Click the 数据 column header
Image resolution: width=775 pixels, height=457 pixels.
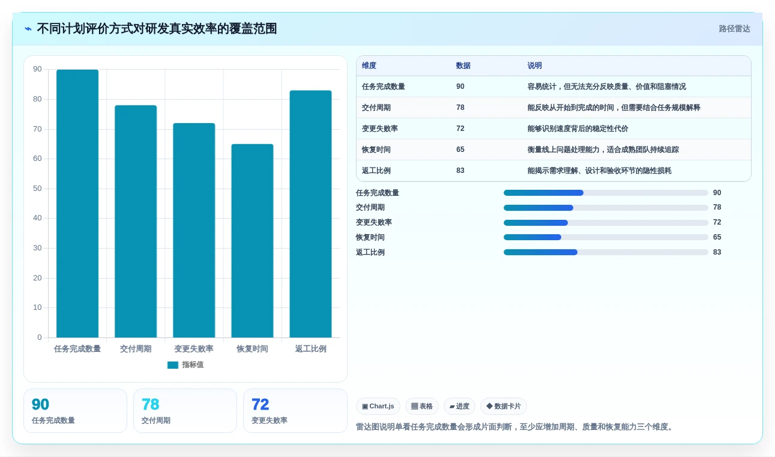point(463,65)
